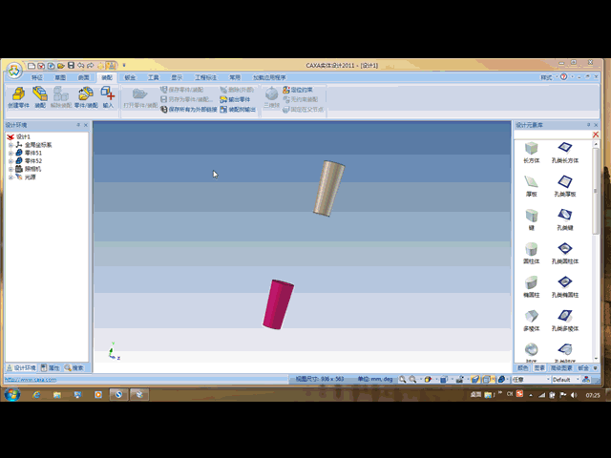
Task: Open the 显示 (display) ribbon tab
Action: click(177, 77)
